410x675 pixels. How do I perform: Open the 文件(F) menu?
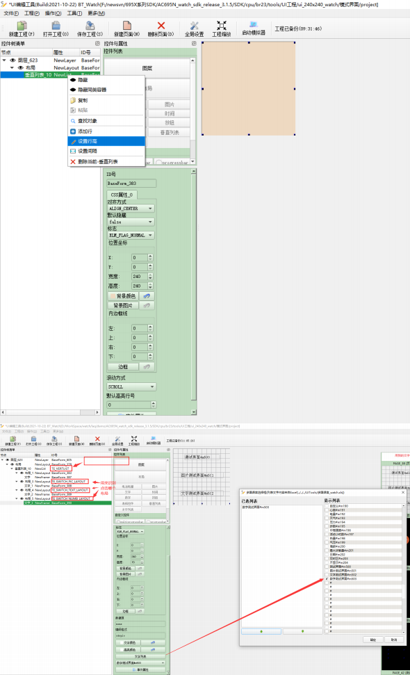tap(11, 13)
